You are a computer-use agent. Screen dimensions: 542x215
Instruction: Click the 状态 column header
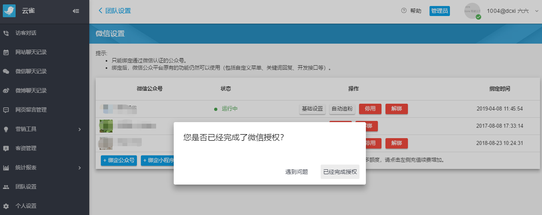pos(226,89)
